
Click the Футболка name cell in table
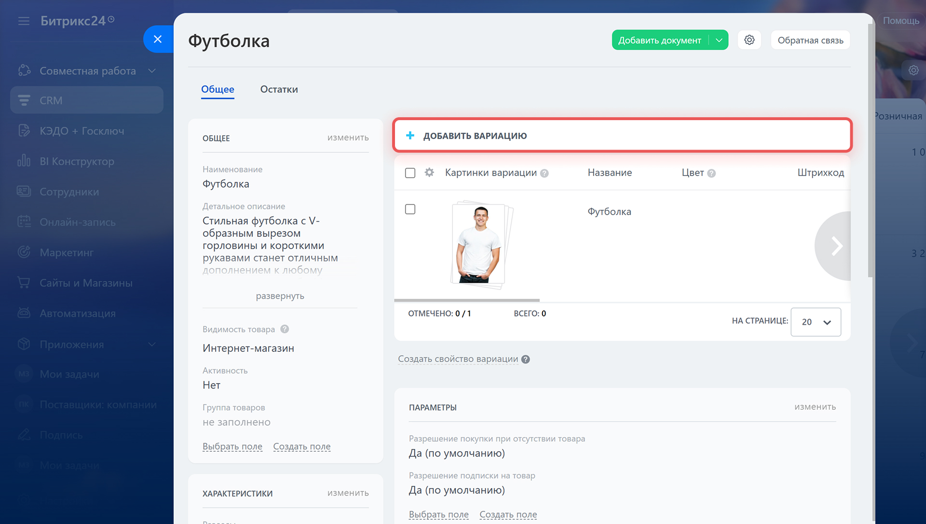pos(609,211)
